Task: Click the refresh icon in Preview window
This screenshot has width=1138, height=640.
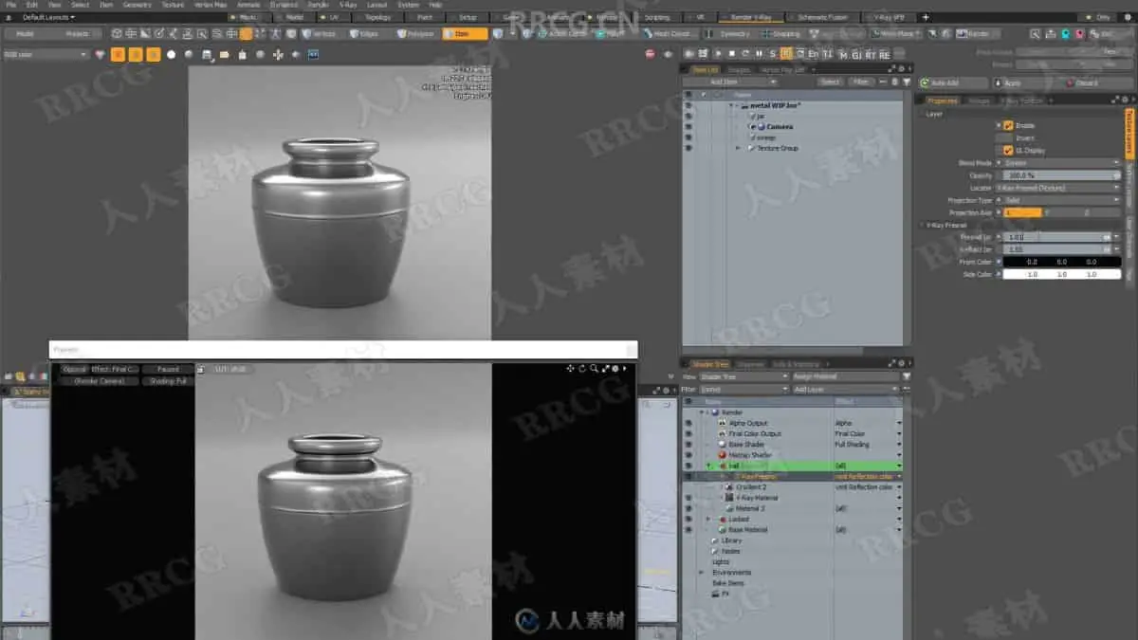Action: (582, 369)
